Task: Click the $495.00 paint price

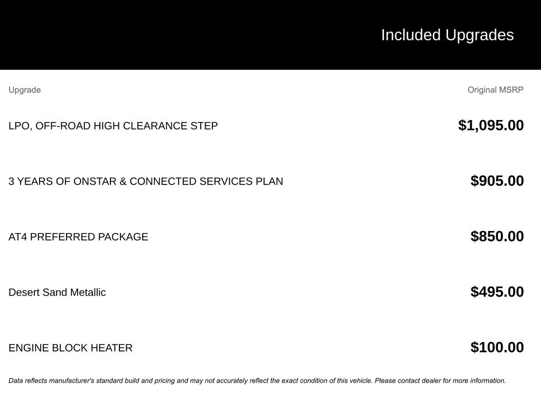Action: click(497, 292)
